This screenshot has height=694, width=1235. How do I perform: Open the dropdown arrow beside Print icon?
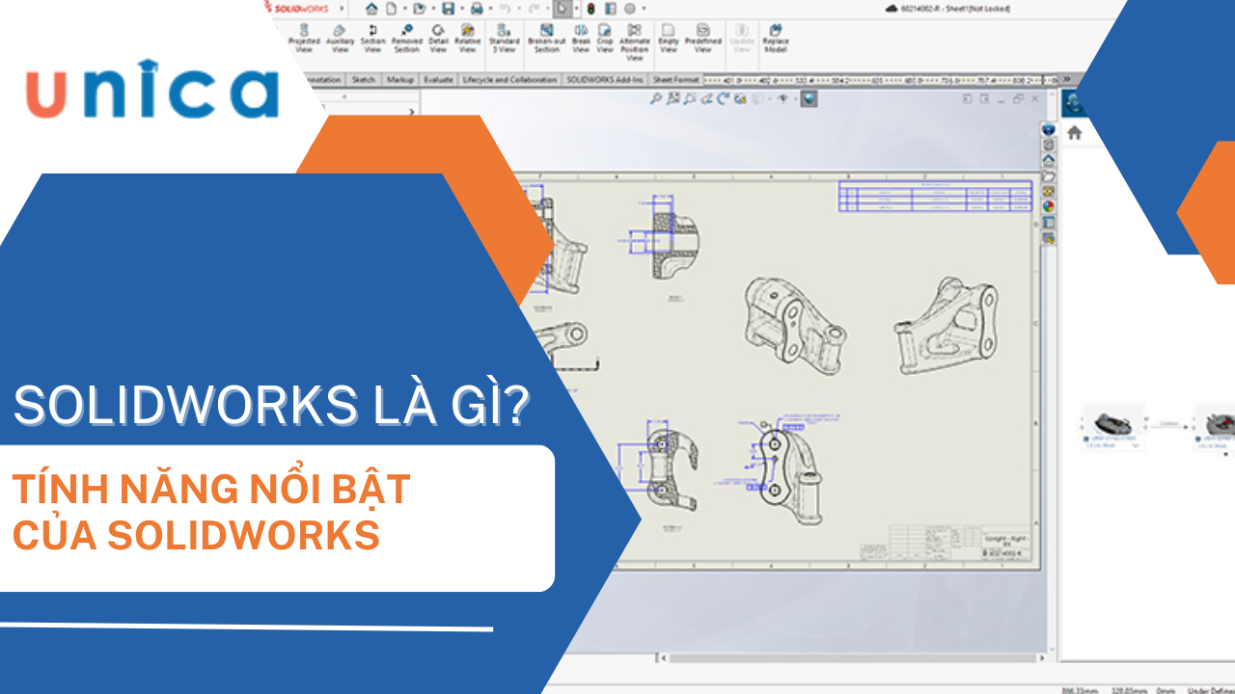[491, 9]
